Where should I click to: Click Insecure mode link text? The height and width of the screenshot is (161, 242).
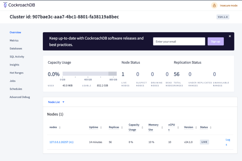click(x=229, y=5)
